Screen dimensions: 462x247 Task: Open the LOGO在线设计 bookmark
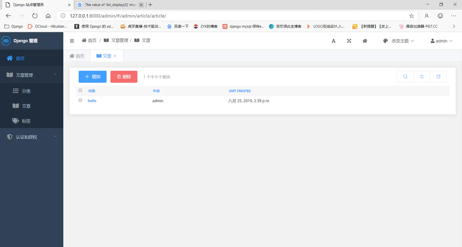pyautogui.click(x=326, y=26)
